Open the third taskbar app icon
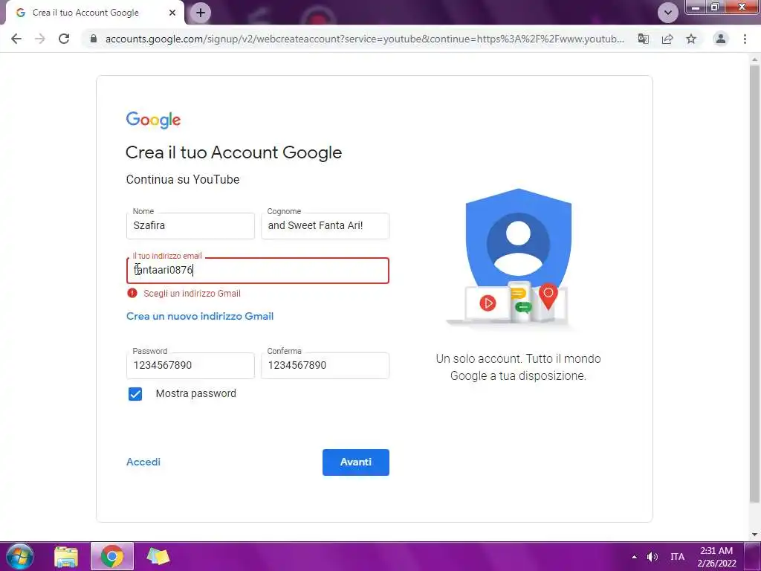This screenshot has width=761, height=571. pyautogui.click(x=158, y=556)
